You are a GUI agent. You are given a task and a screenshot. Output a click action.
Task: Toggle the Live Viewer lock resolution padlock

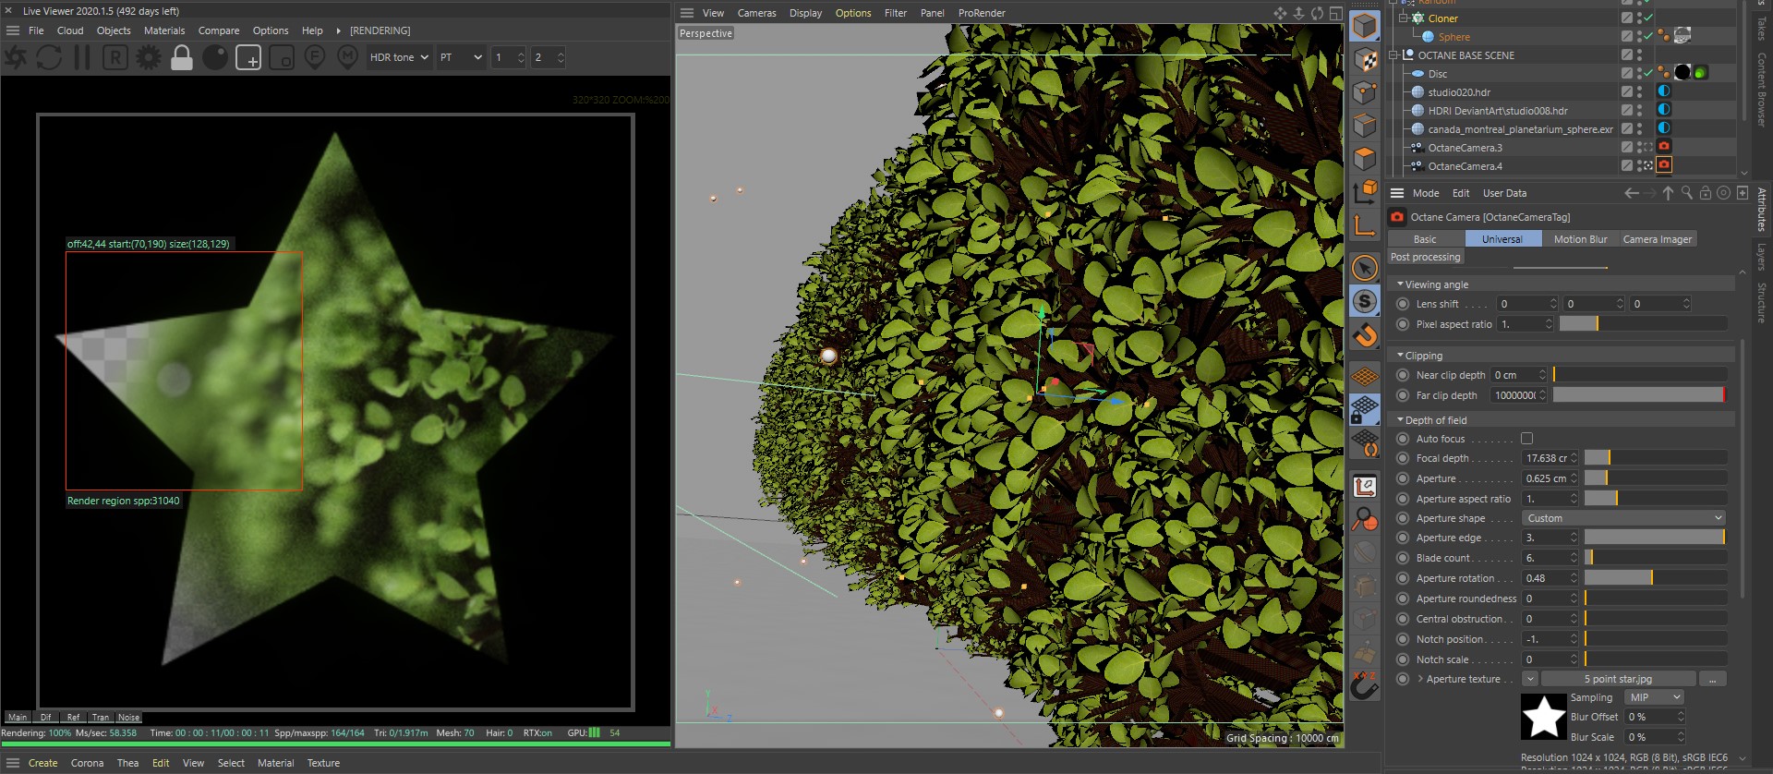pos(182,57)
